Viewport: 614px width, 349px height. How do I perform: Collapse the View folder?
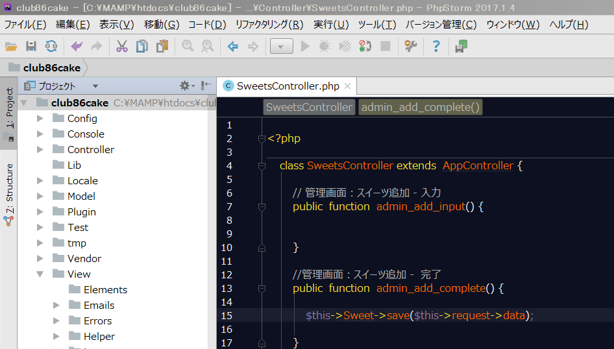pyautogui.click(x=40, y=274)
